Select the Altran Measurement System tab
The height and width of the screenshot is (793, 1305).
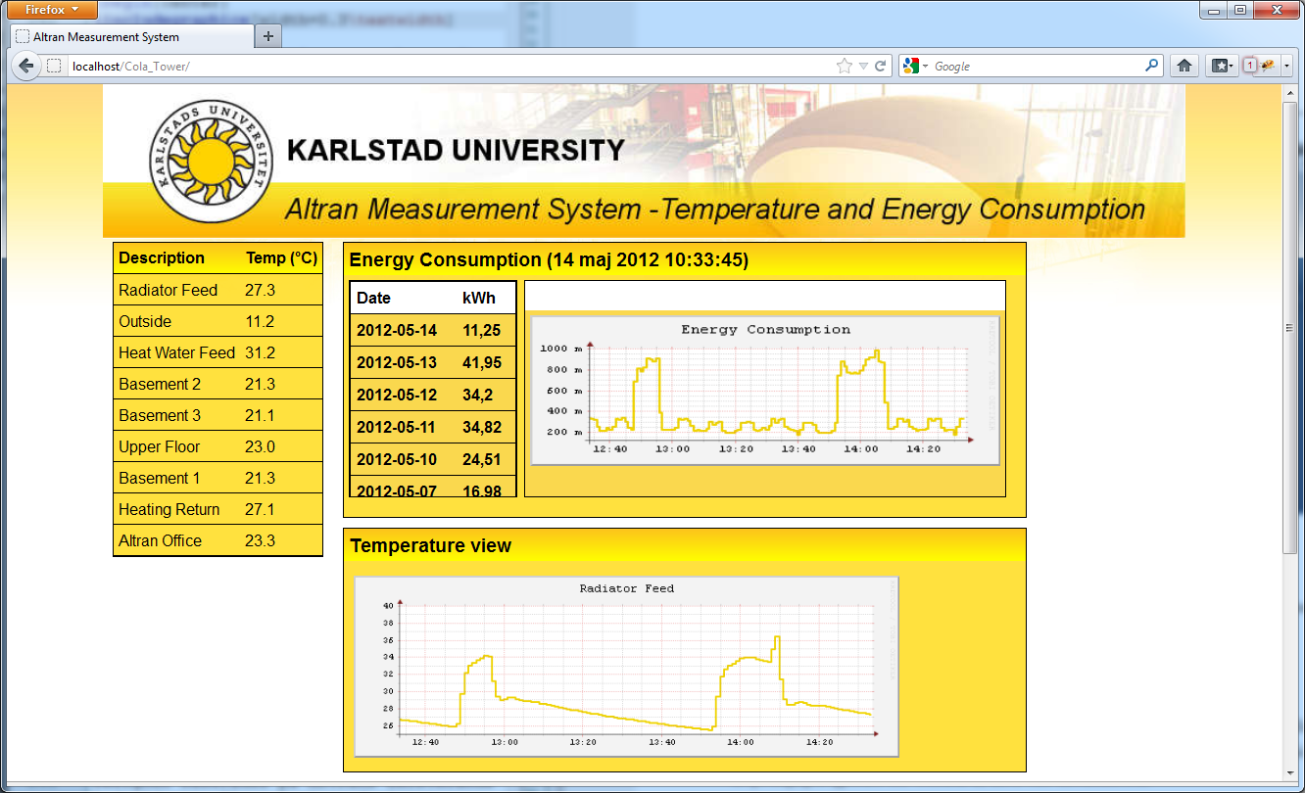[x=130, y=36]
